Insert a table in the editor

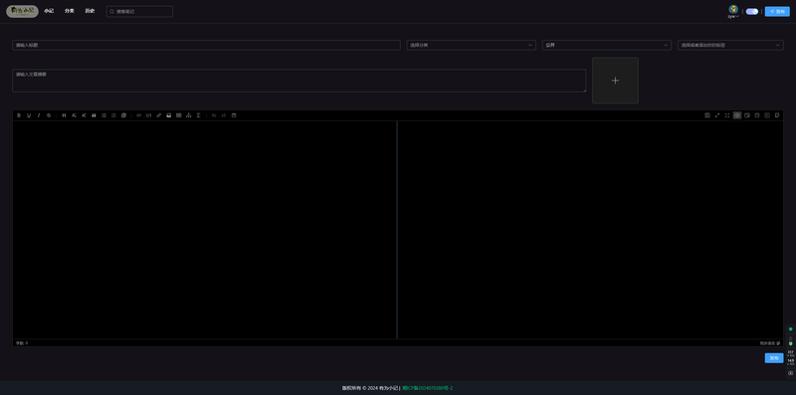coord(179,115)
